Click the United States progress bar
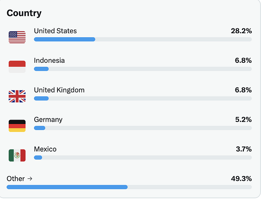This screenshot has width=261, height=200. click(x=142, y=39)
